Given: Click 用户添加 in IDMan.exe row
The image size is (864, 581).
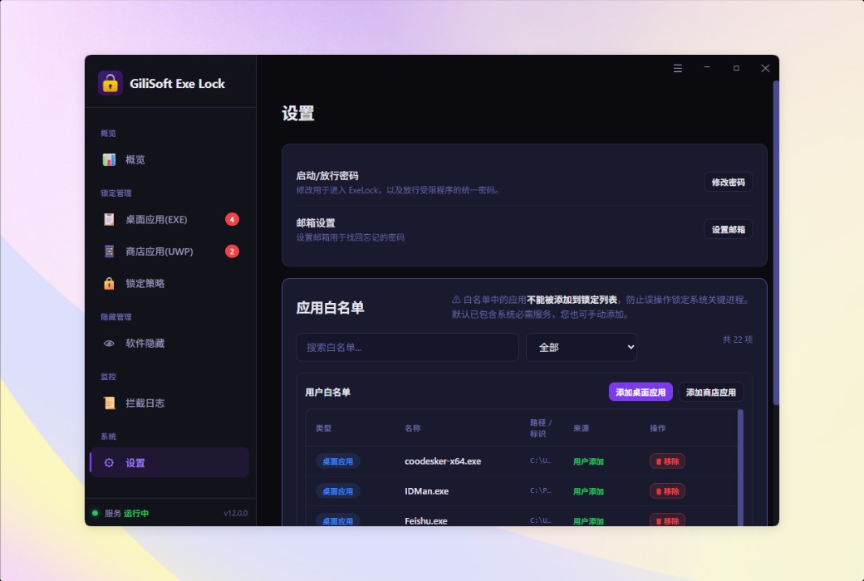Looking at the screenshot, I should click(588, 491).
